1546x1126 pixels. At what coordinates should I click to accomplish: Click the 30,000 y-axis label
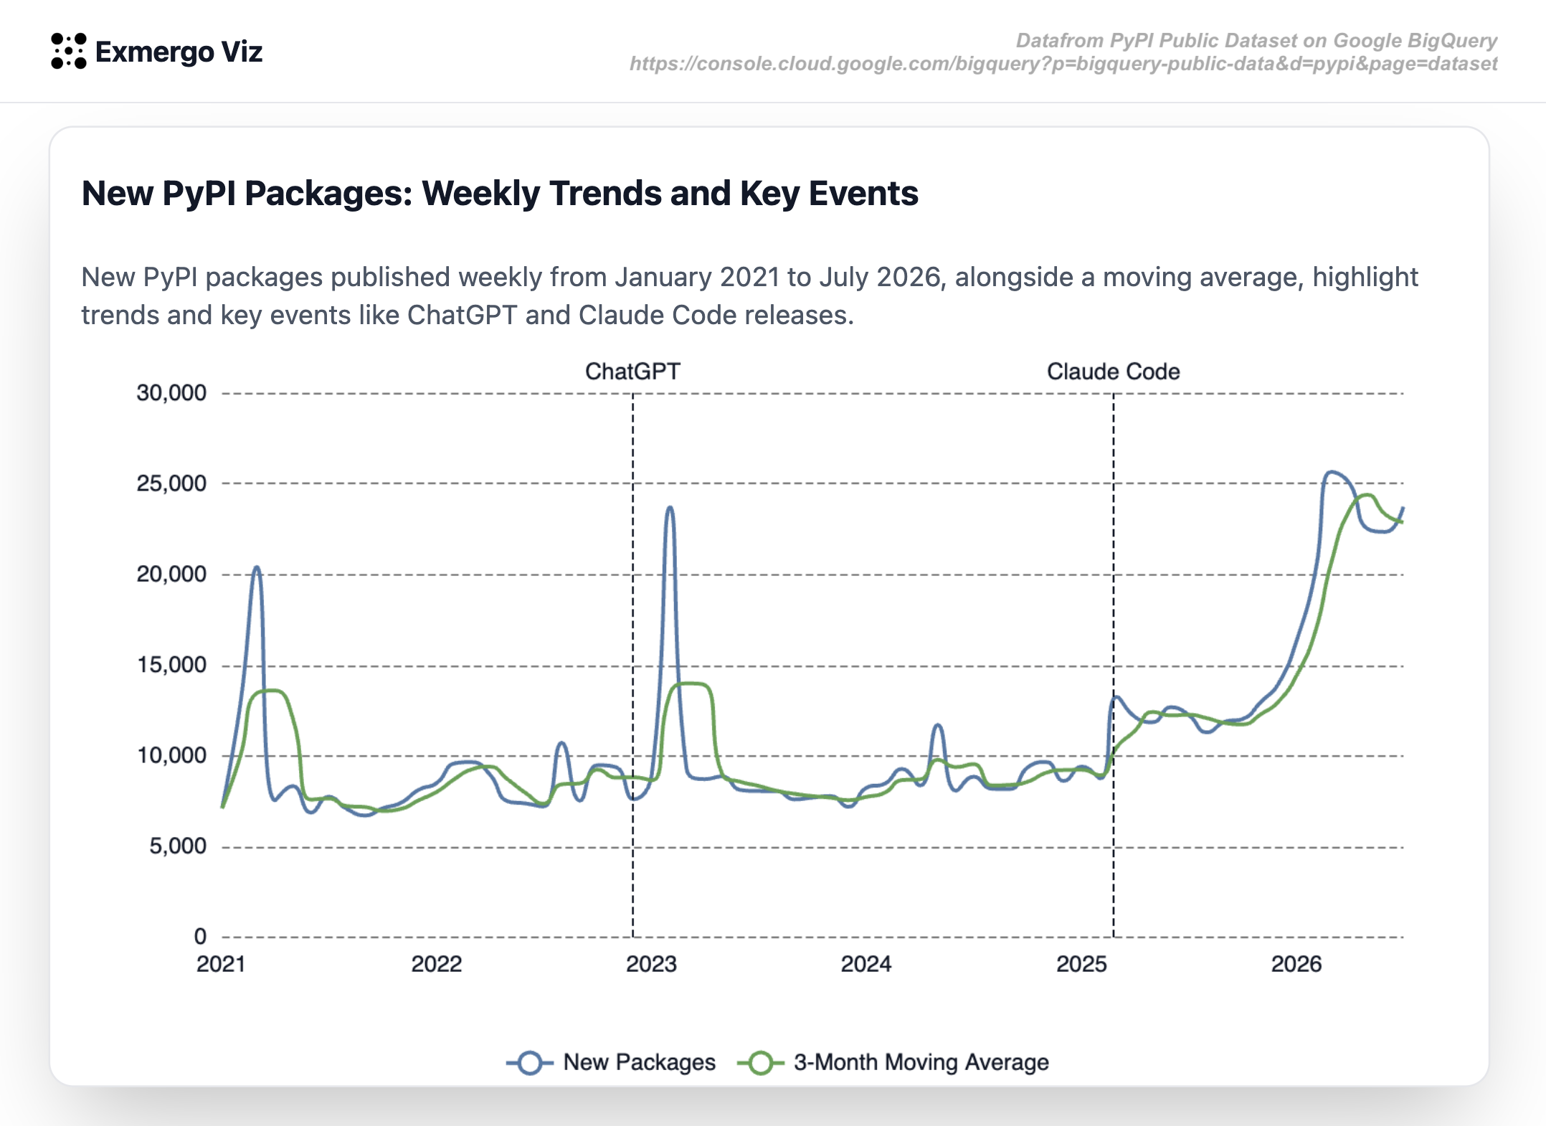click(x=171, y=393)
